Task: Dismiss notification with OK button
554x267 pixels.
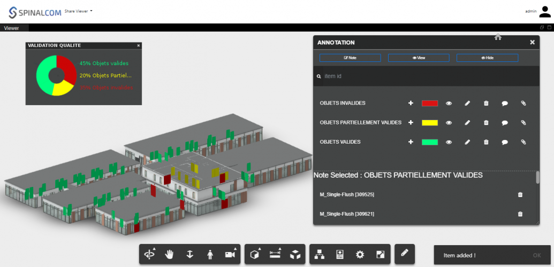Action: pos(537,255)
